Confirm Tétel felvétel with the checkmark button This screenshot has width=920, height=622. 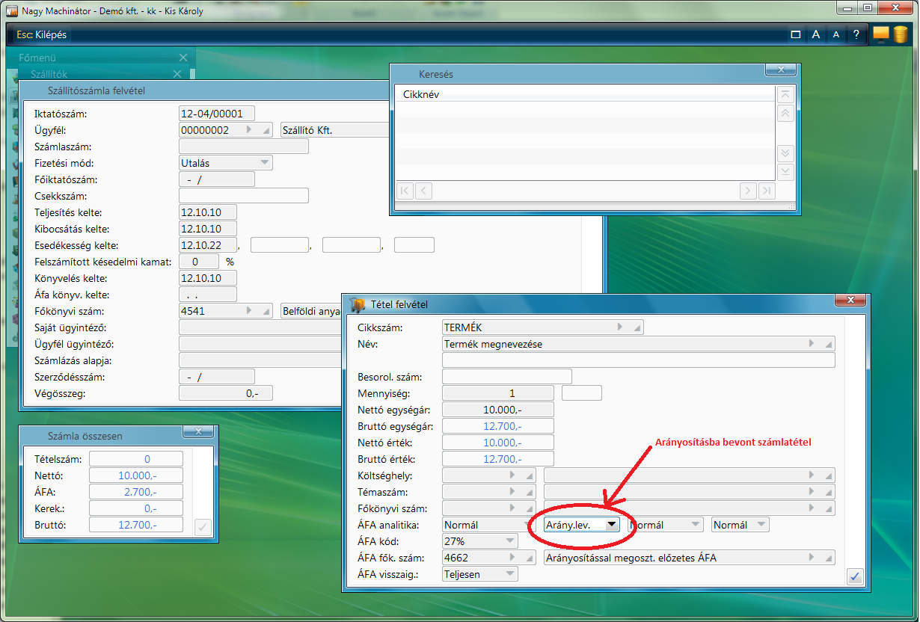coord(856,576)
